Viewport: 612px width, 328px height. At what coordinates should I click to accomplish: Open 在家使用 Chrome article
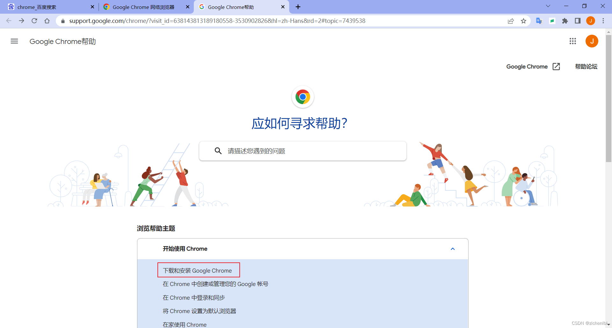pos(185,324)
